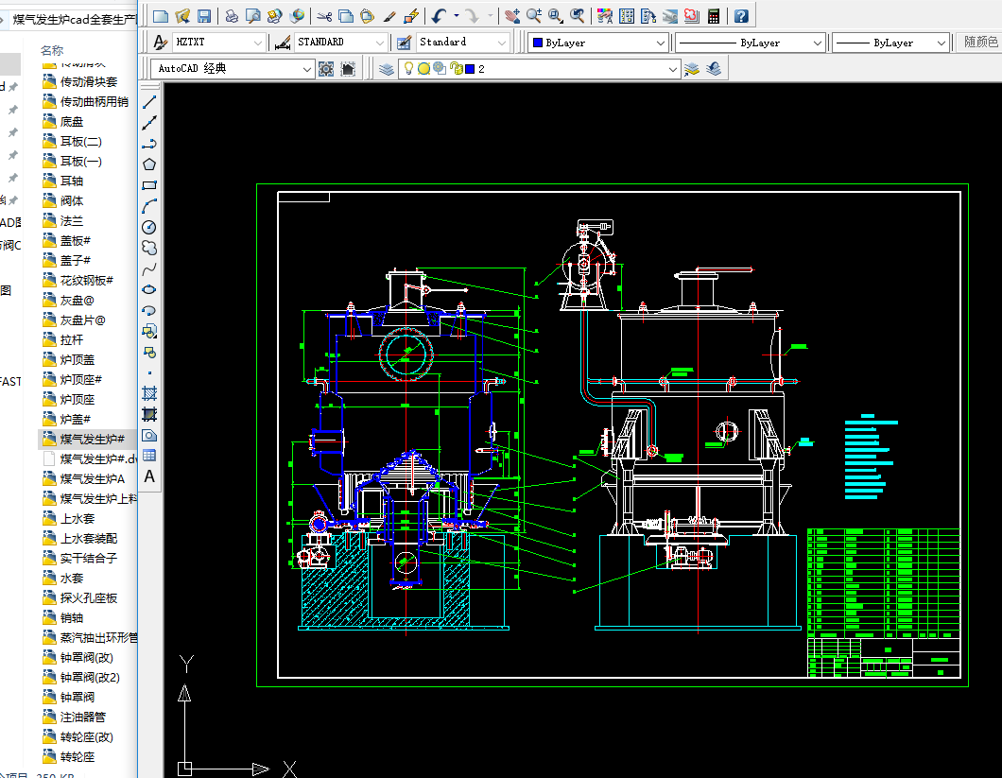1002x778 pixels.
Task: Click Make Object's Layer Current icon
Action: pyautogui.click(x=691, y=68)
